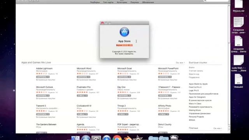Open Final Cut Pro X link
Image resolution: width=249 pixels, height=140 pixels.
click(x=195, y=87)
